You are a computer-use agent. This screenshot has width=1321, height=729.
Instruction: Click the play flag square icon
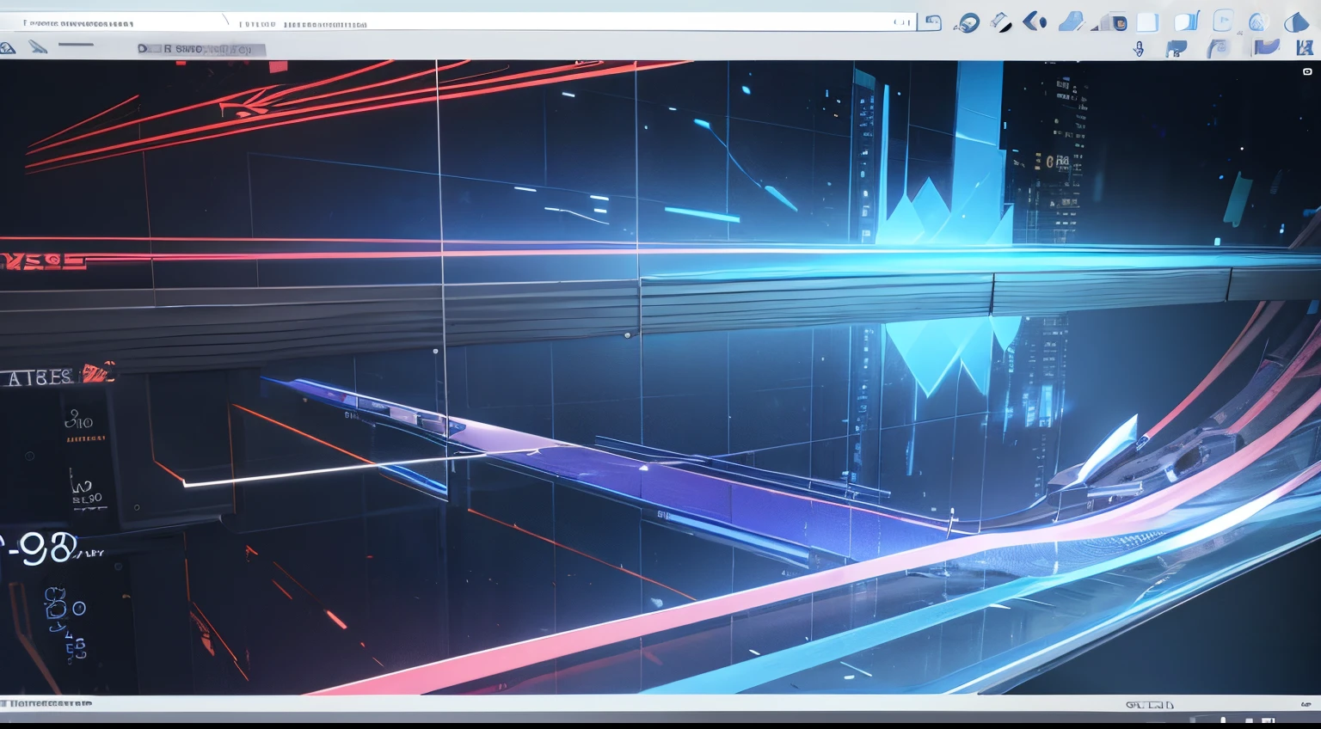1222,21
